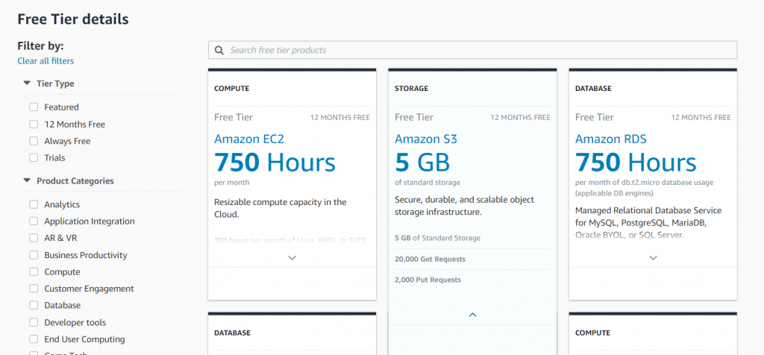Expand the Amazon EC2 card details chevron

point(292,257)
